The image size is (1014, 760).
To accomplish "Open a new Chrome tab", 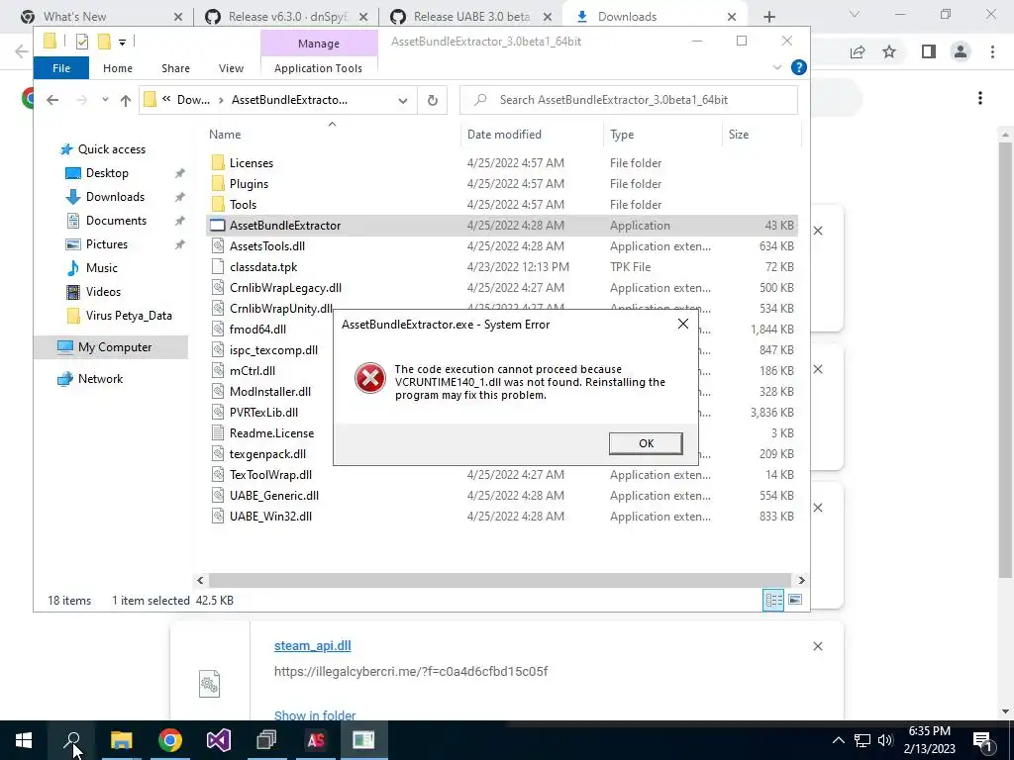I will (768, 17).
